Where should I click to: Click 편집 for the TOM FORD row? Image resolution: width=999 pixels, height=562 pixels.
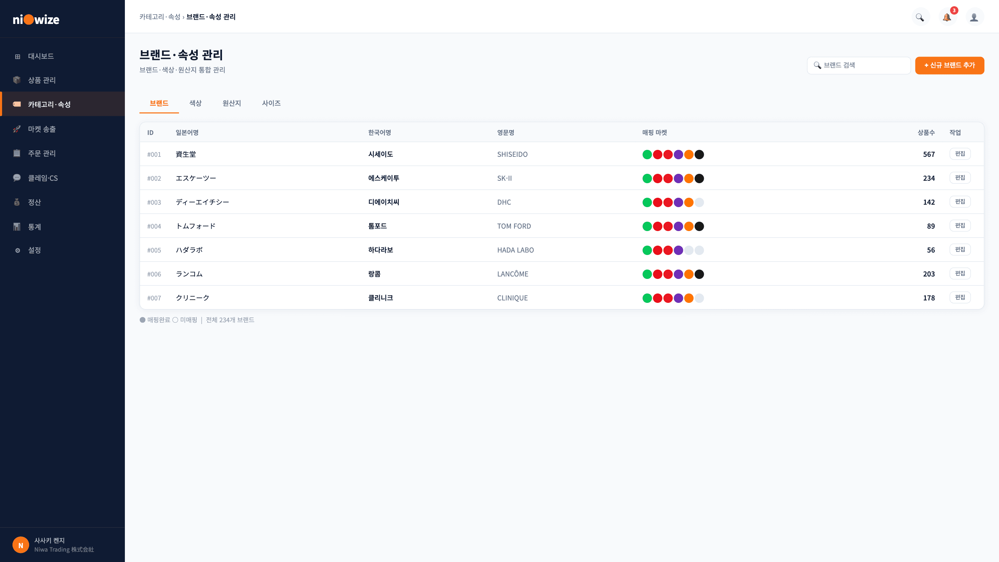point(960,226)
